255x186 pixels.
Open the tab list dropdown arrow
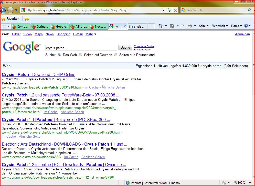pyautogui.click(x=9, y=26)
